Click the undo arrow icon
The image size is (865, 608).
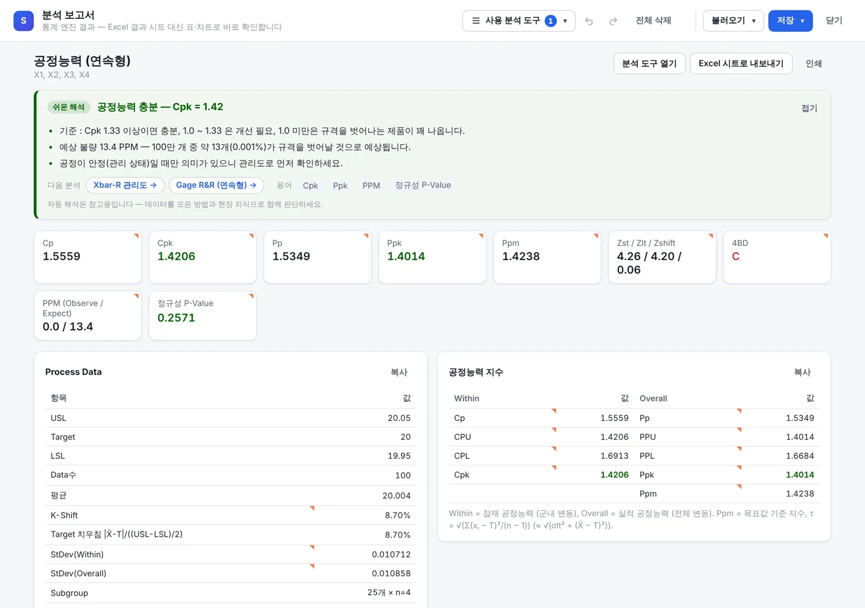(589, 21)
